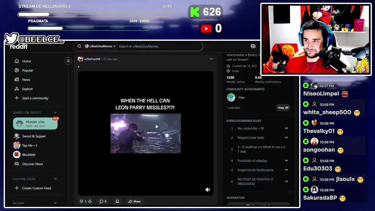Click rule 3 about tiktok text
The width and height of the screenshot is (375, 211).
(261, 149)
